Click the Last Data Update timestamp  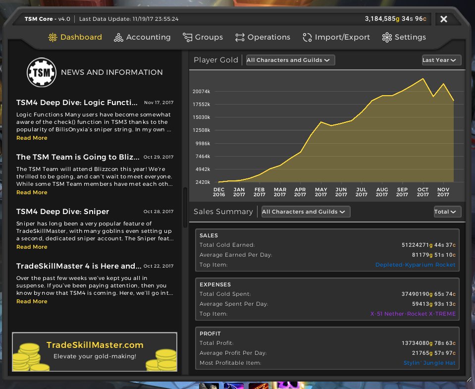pos(129,19)
